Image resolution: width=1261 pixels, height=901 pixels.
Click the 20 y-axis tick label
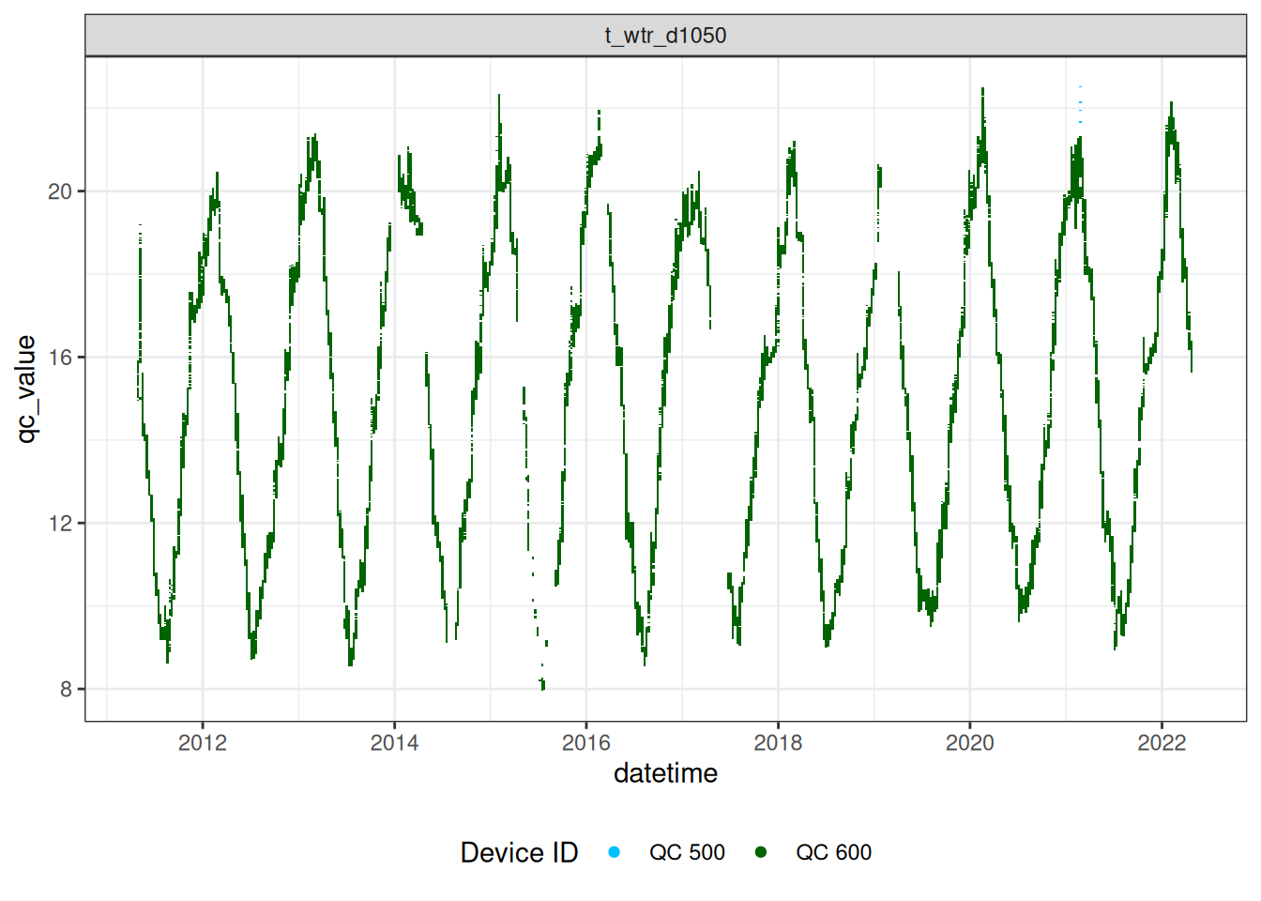60,191
